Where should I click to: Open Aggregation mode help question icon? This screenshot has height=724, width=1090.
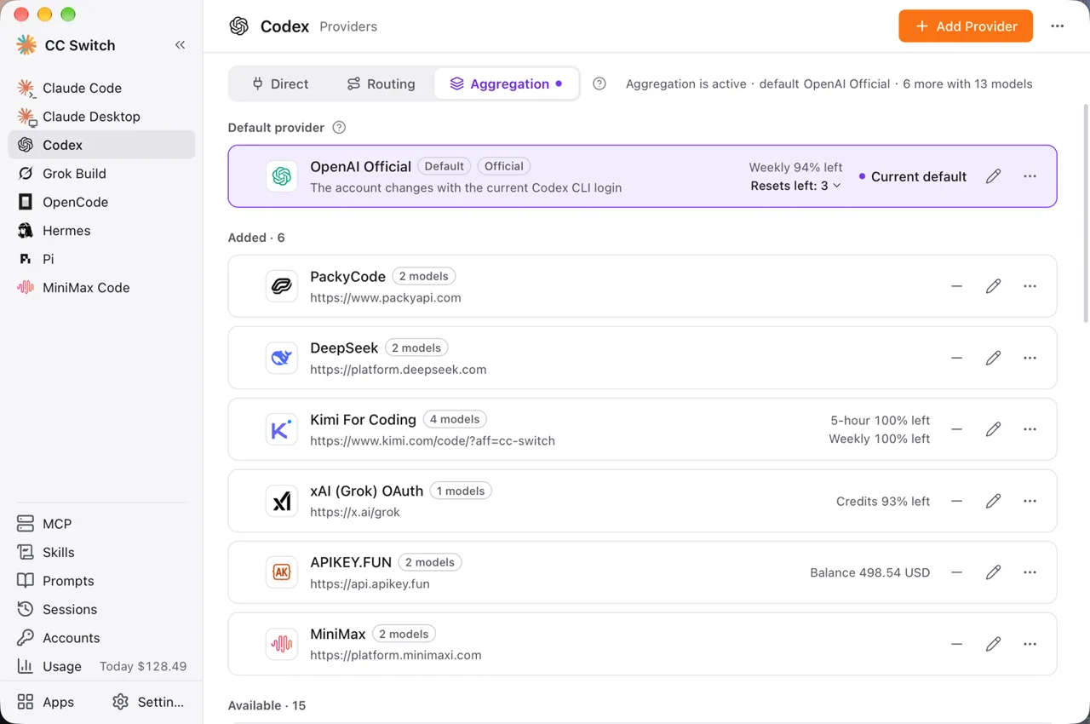(x=599, y=83)
